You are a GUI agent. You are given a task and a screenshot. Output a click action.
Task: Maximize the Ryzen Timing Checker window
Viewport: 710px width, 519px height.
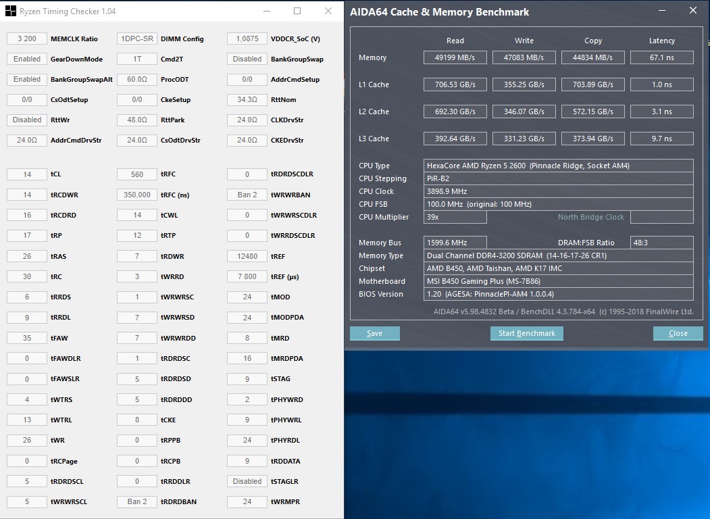297,11
